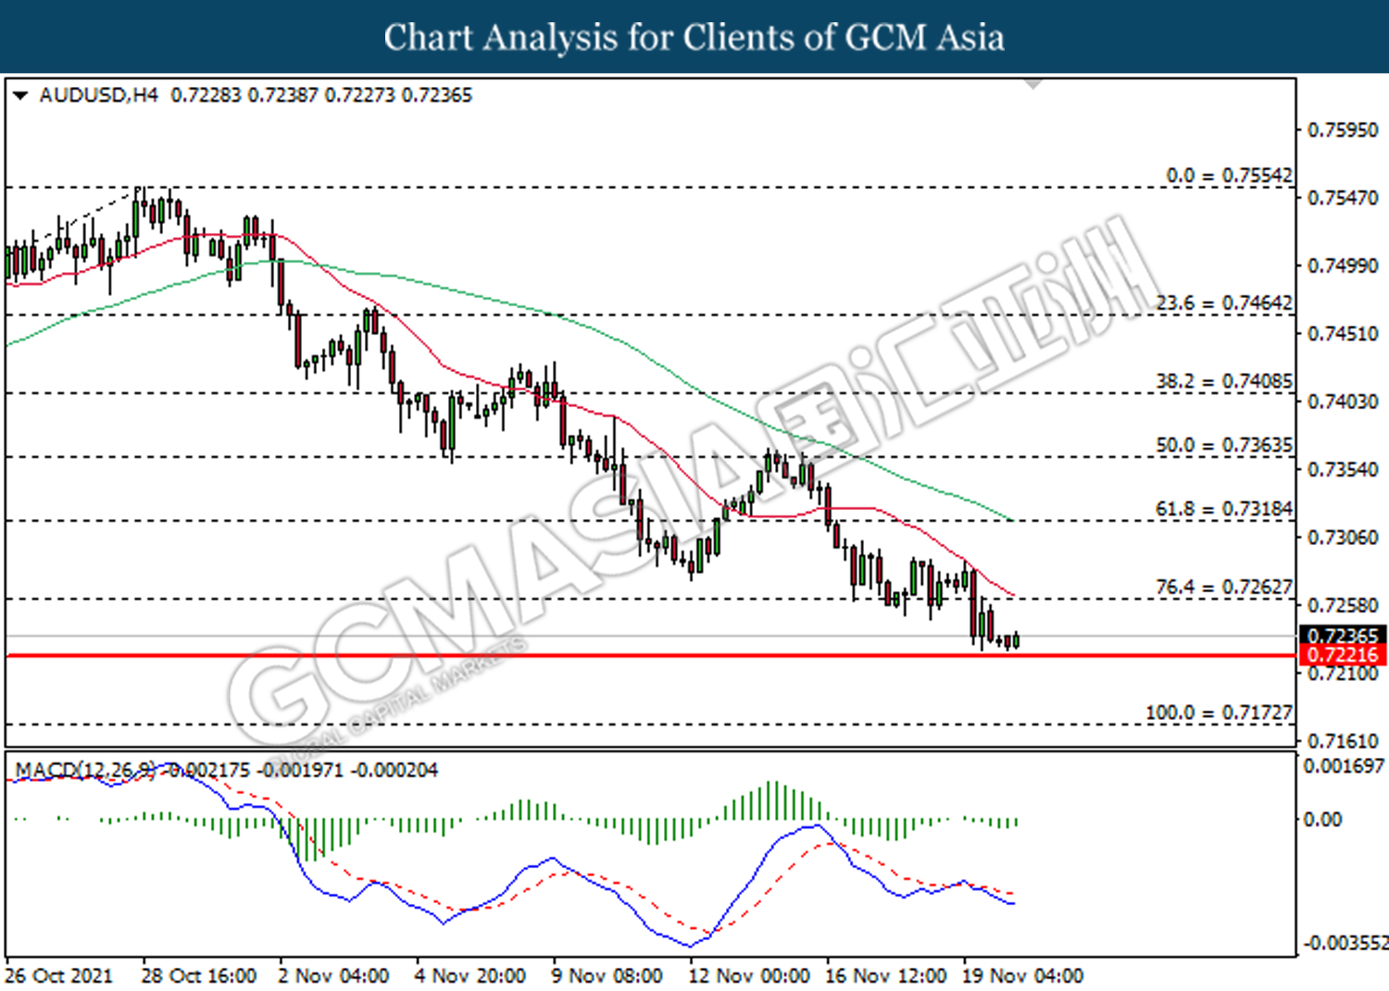The width and height of the screenshot is (1389, 991).
Task: Click the 26 Oct 2021 date label
Action: [58, 976]
